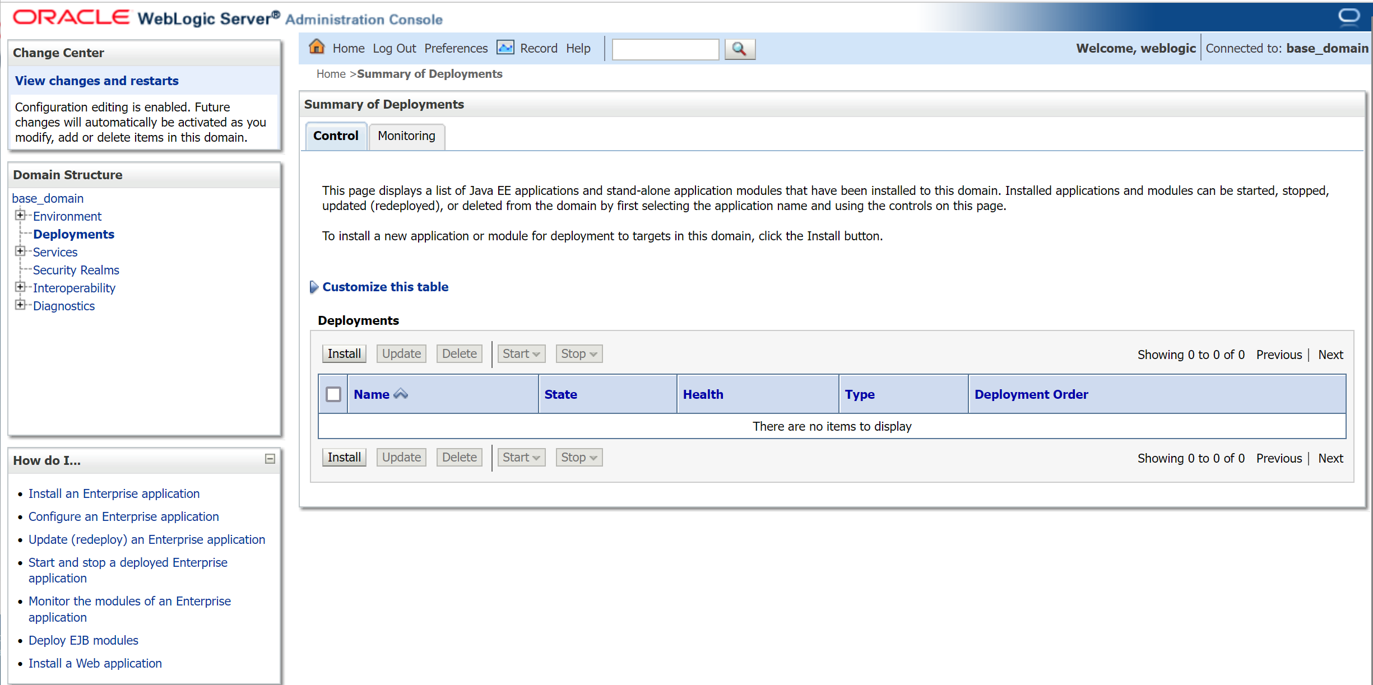Expand the Interoperability tree node

pyautogui.click(x=20, y=287)
